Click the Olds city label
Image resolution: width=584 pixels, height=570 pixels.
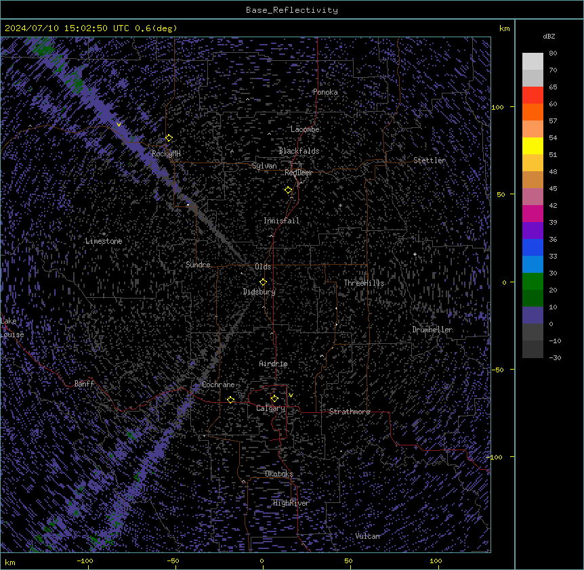coord(263,267)
